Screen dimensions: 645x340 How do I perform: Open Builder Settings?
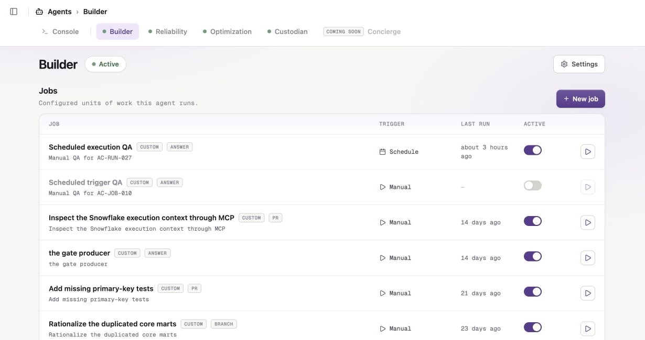click(579, 64)
